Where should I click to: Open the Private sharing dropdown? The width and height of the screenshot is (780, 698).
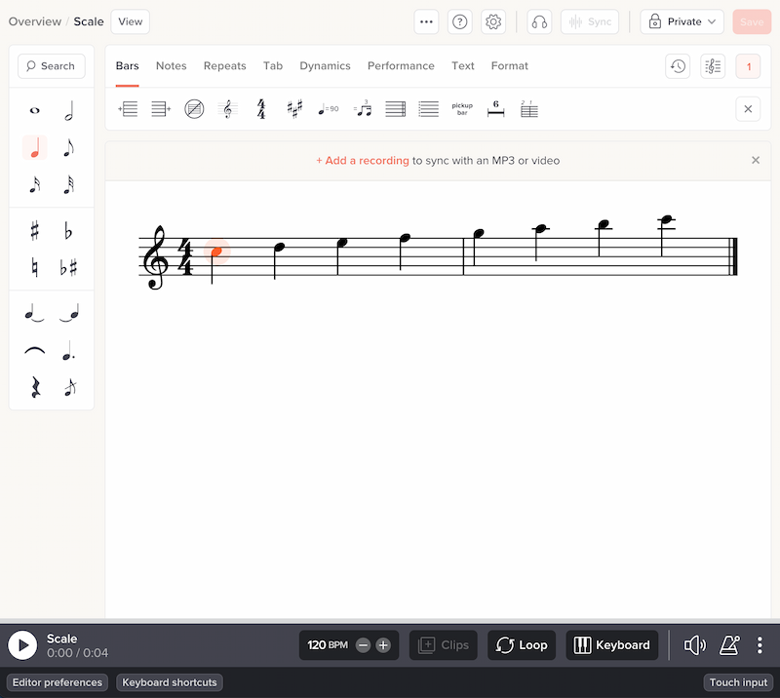click(681, 20)
